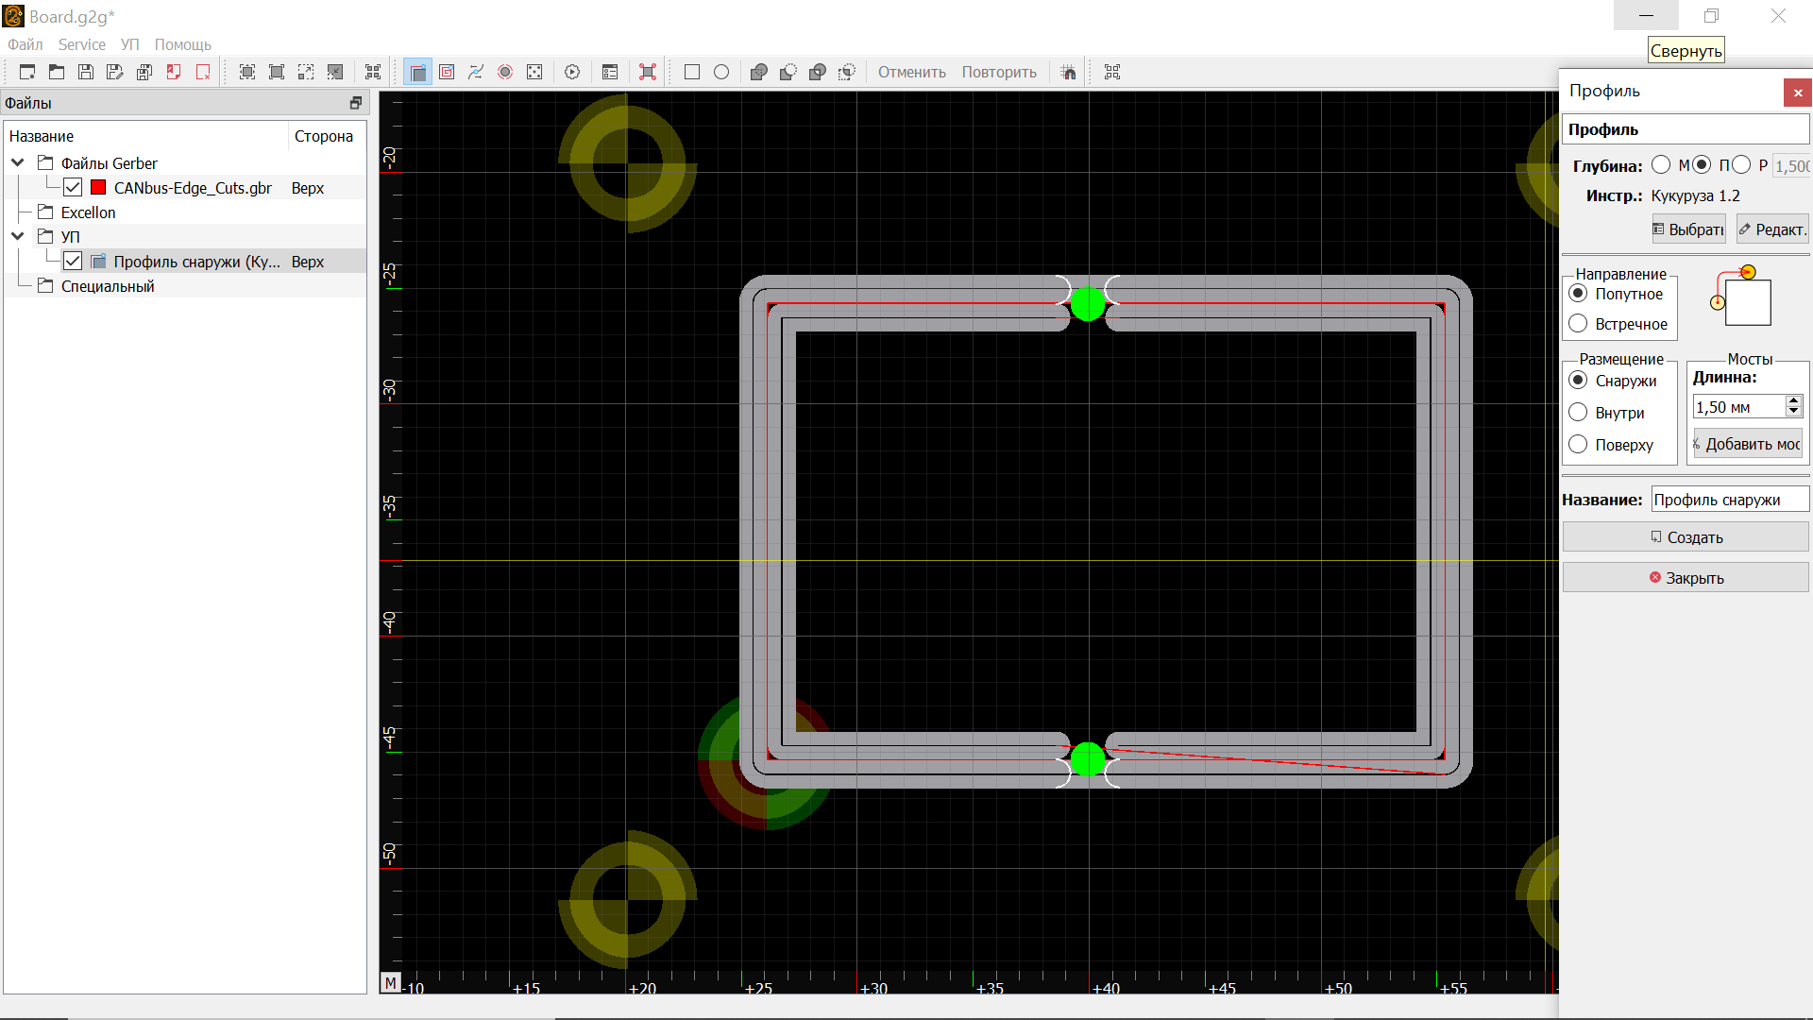The height and width of the screenshot is (1020, 1813).
Task: Click the Создать button
Action: (1686, 537)
